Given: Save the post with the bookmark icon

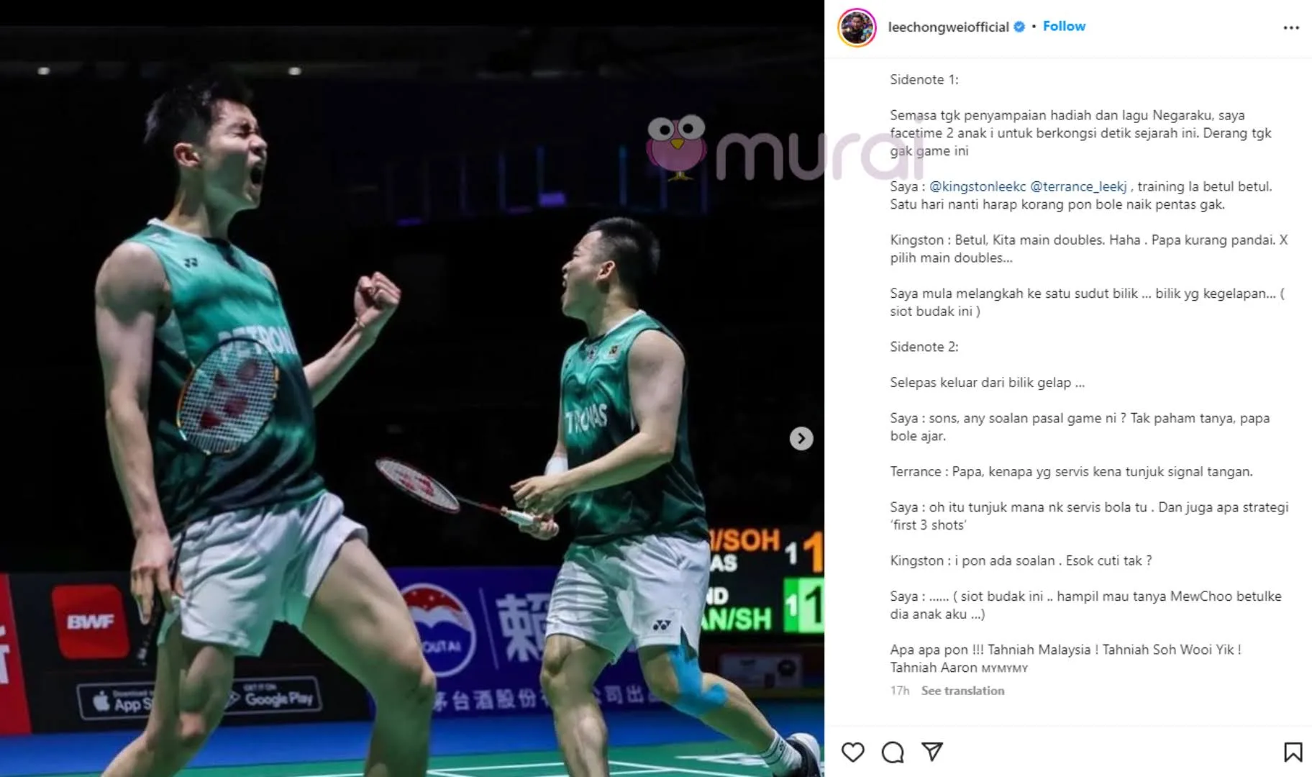Looking at the screenshot, I should click(1293, 752).
